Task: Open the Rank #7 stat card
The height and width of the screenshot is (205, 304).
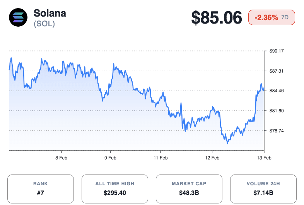Action: [x=41, y=189]
